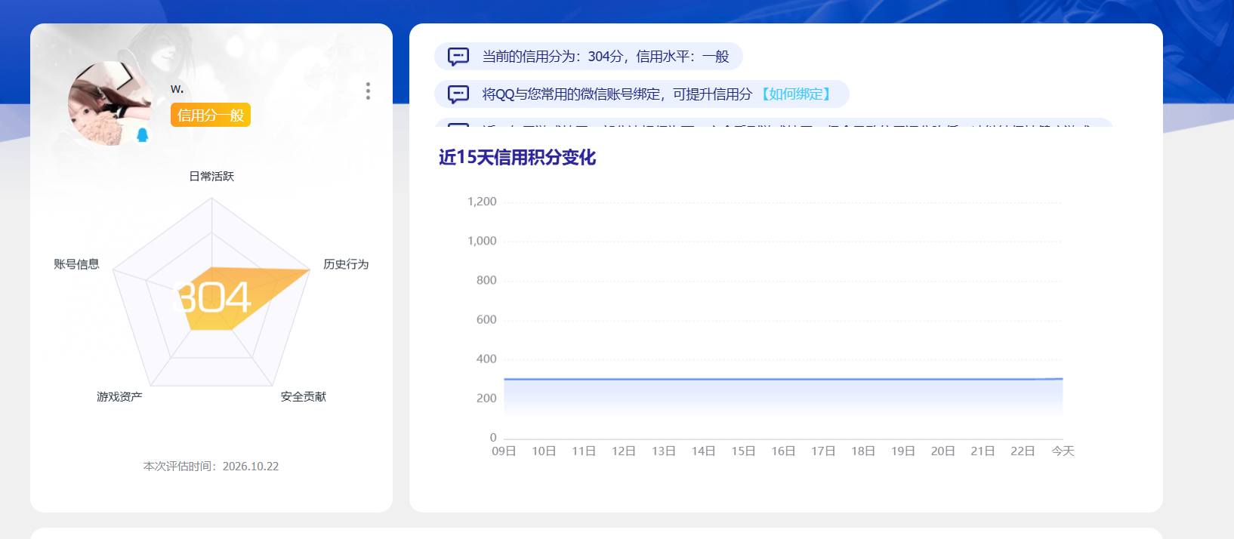Select the 历史行为 radar label
This screenshot has height=539, width=1234.
pyautogui.click(x=346, y=264)
